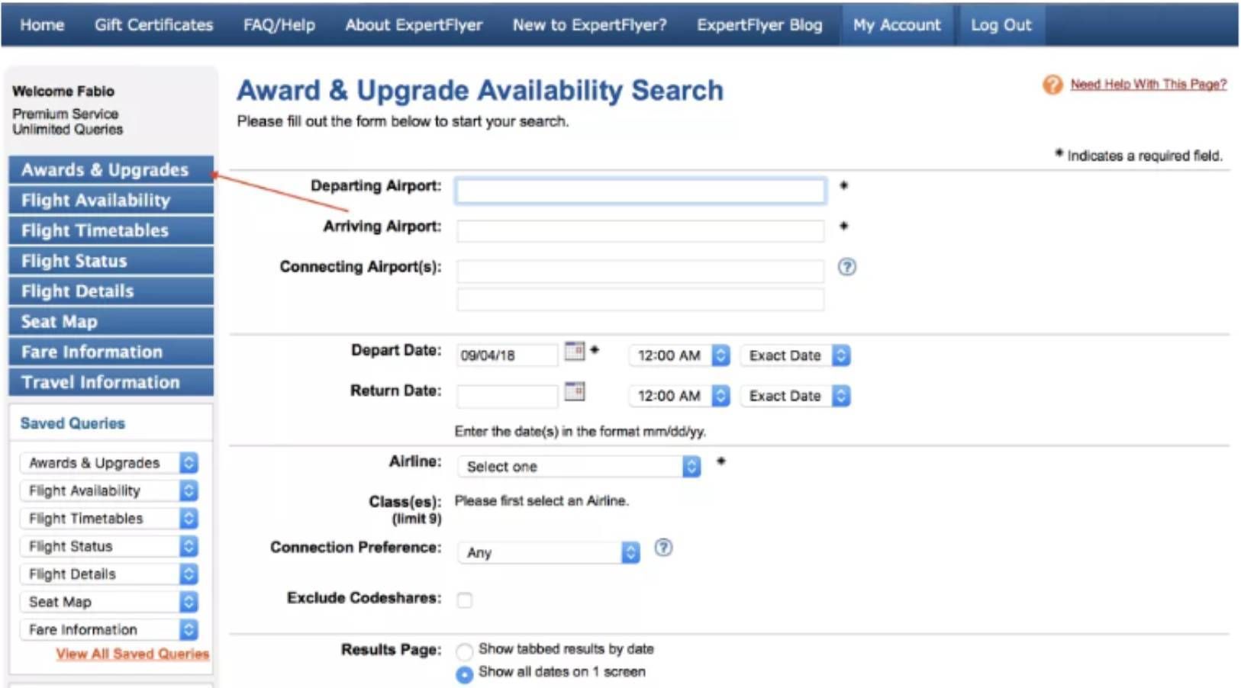Open My Account tab
Image resolution: width=1241 pixels, height=688 pixels.
click(897, 24)
